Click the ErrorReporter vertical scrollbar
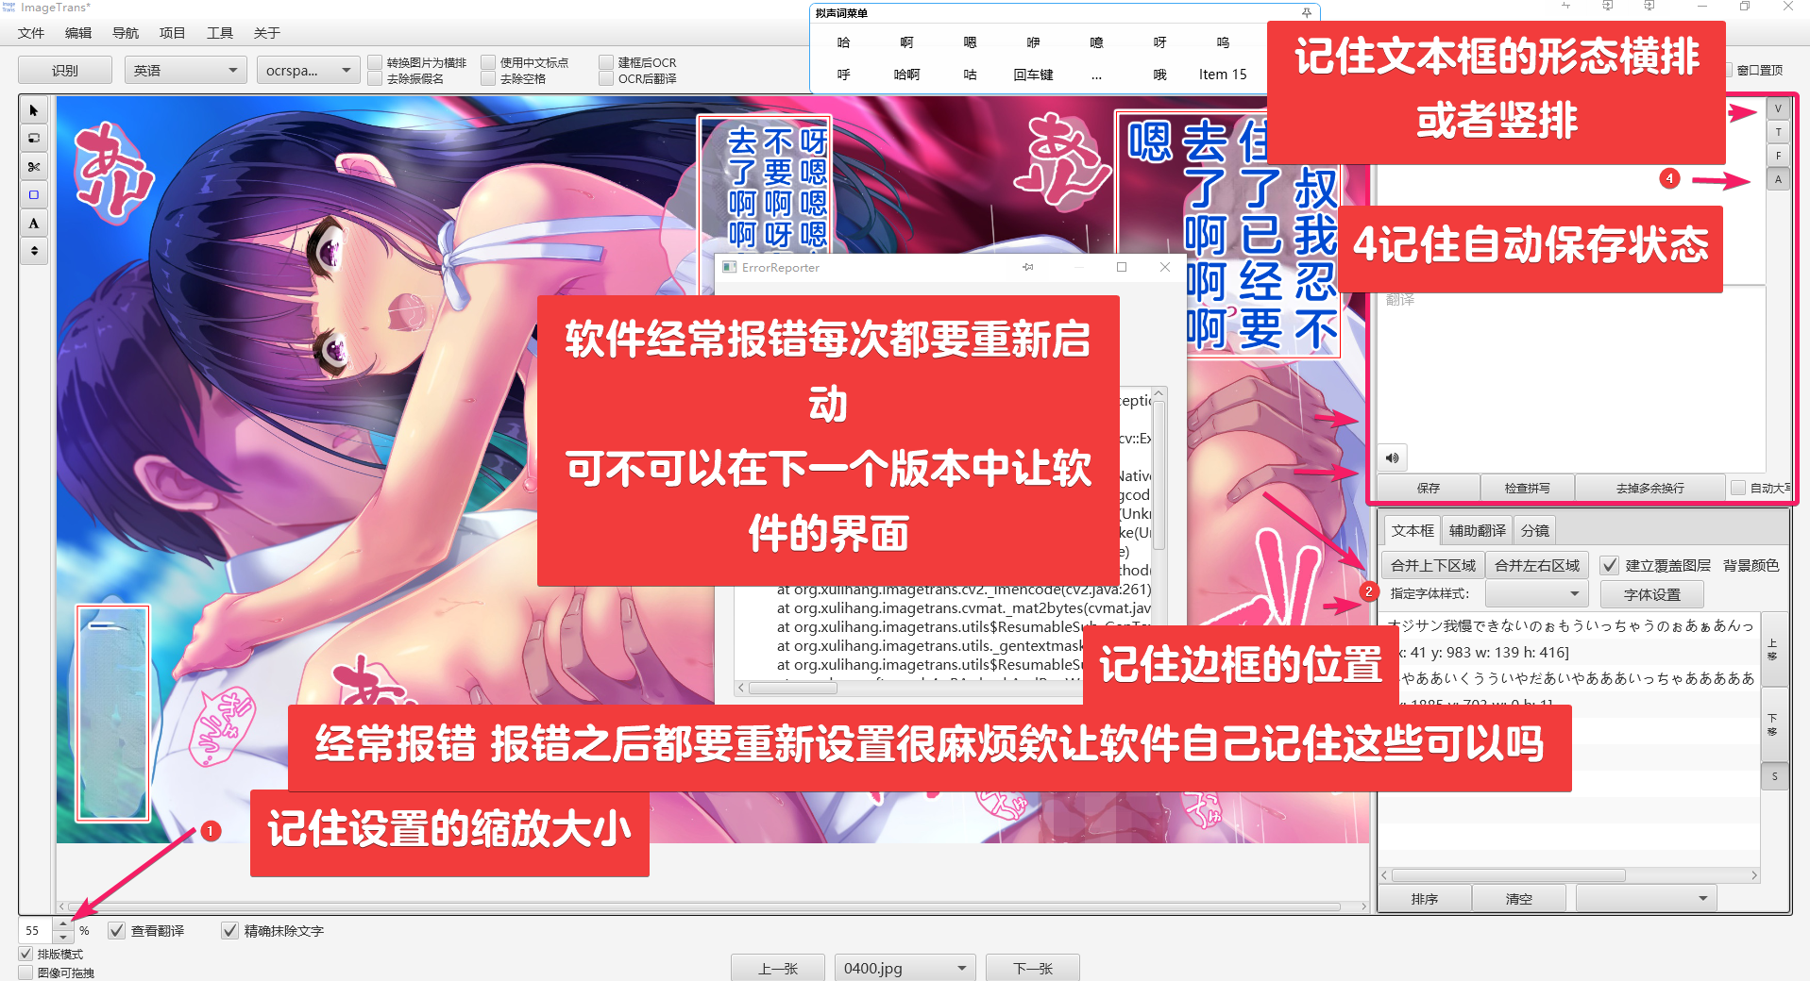Image resolution: width=1810 pixels, height=981 pixels. coord(1159,476)
